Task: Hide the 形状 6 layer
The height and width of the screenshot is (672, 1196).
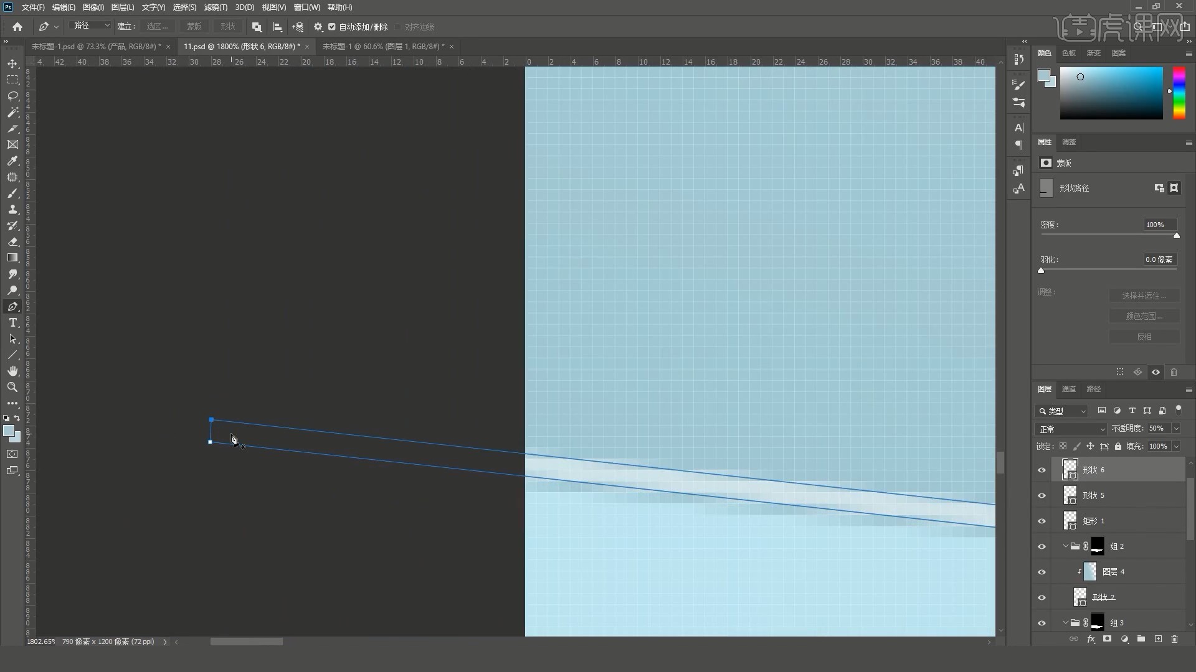Action: click(x=1042, y=470)
